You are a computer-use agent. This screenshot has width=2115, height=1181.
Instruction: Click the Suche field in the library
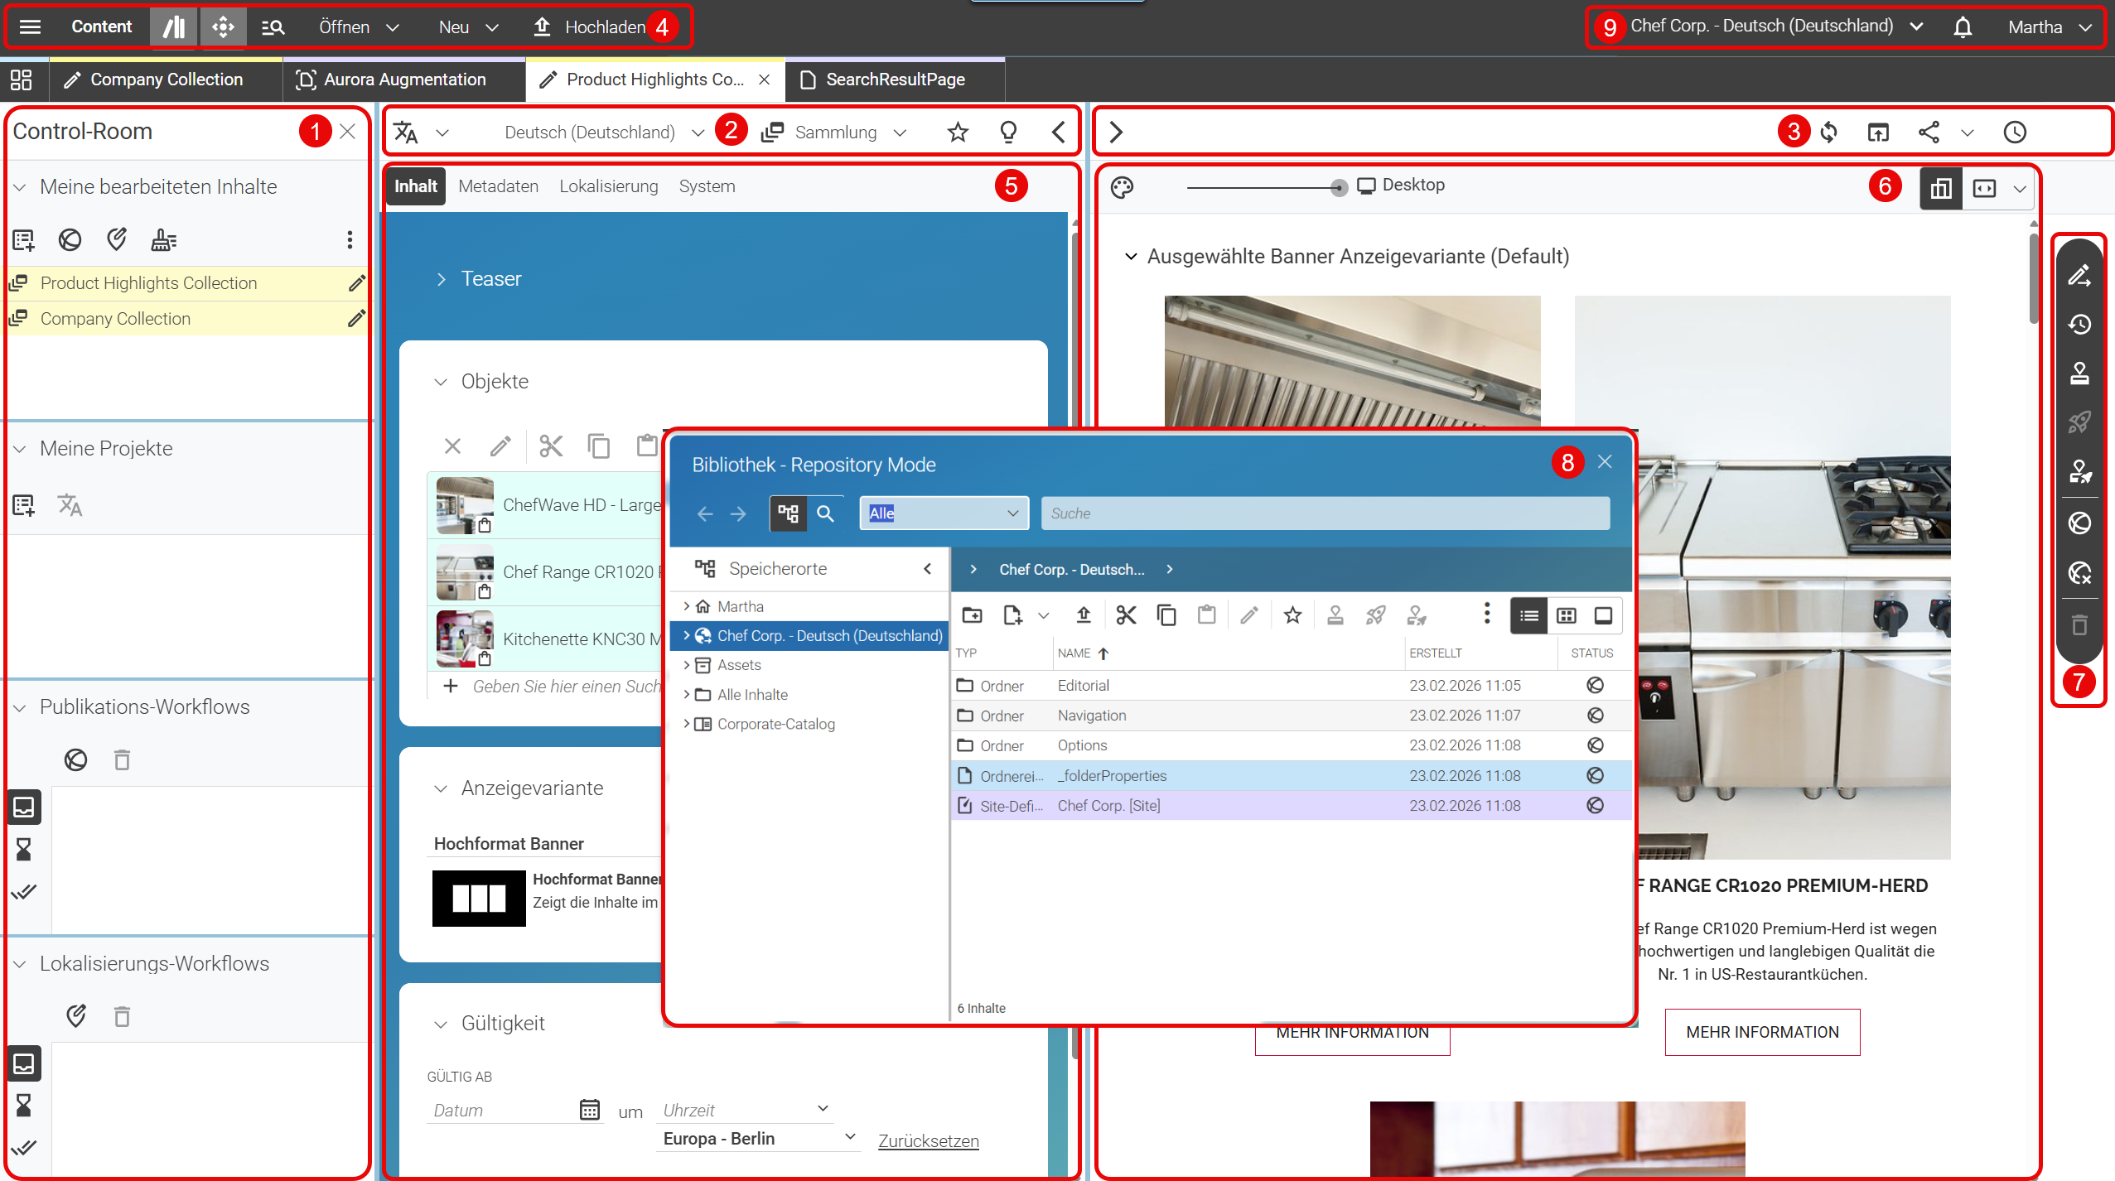pos(1325,513)
